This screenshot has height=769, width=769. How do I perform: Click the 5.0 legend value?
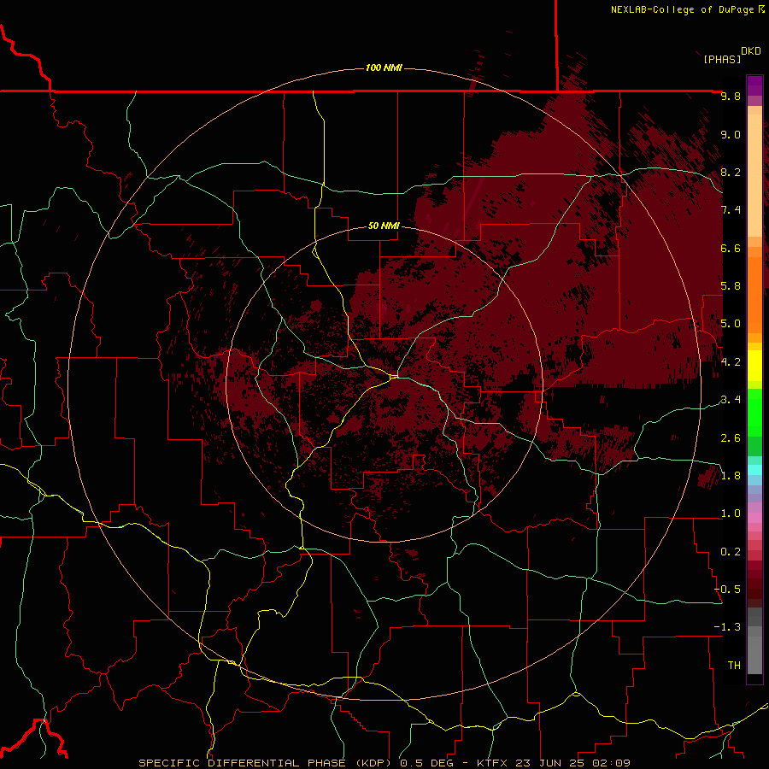click(731, 324)
